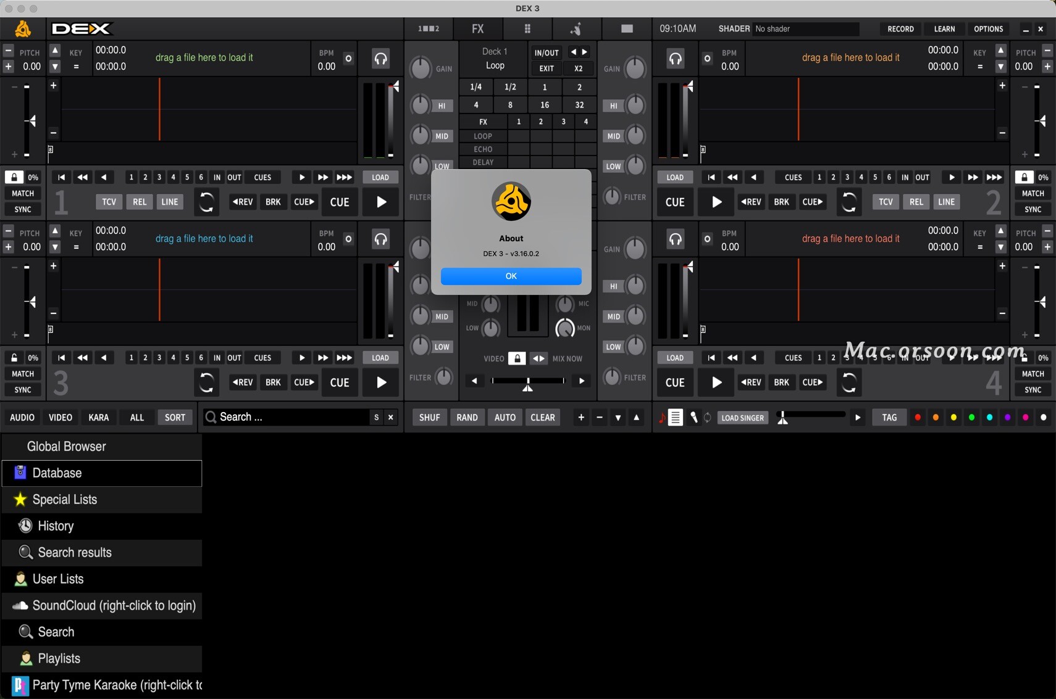Clear search with x button

tap(391, 418)
